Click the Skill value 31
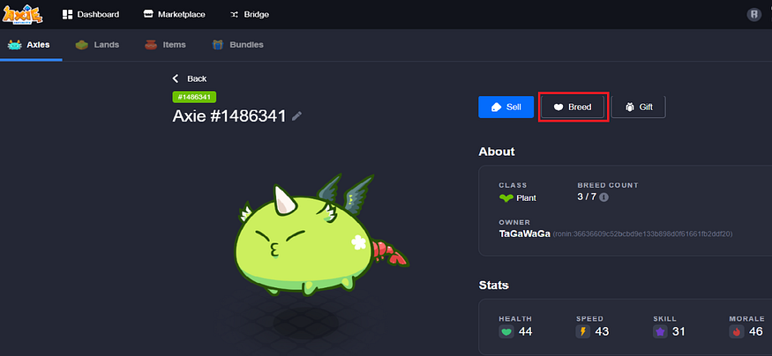Viewport: 772px width, 356px height. click(678, 332)
